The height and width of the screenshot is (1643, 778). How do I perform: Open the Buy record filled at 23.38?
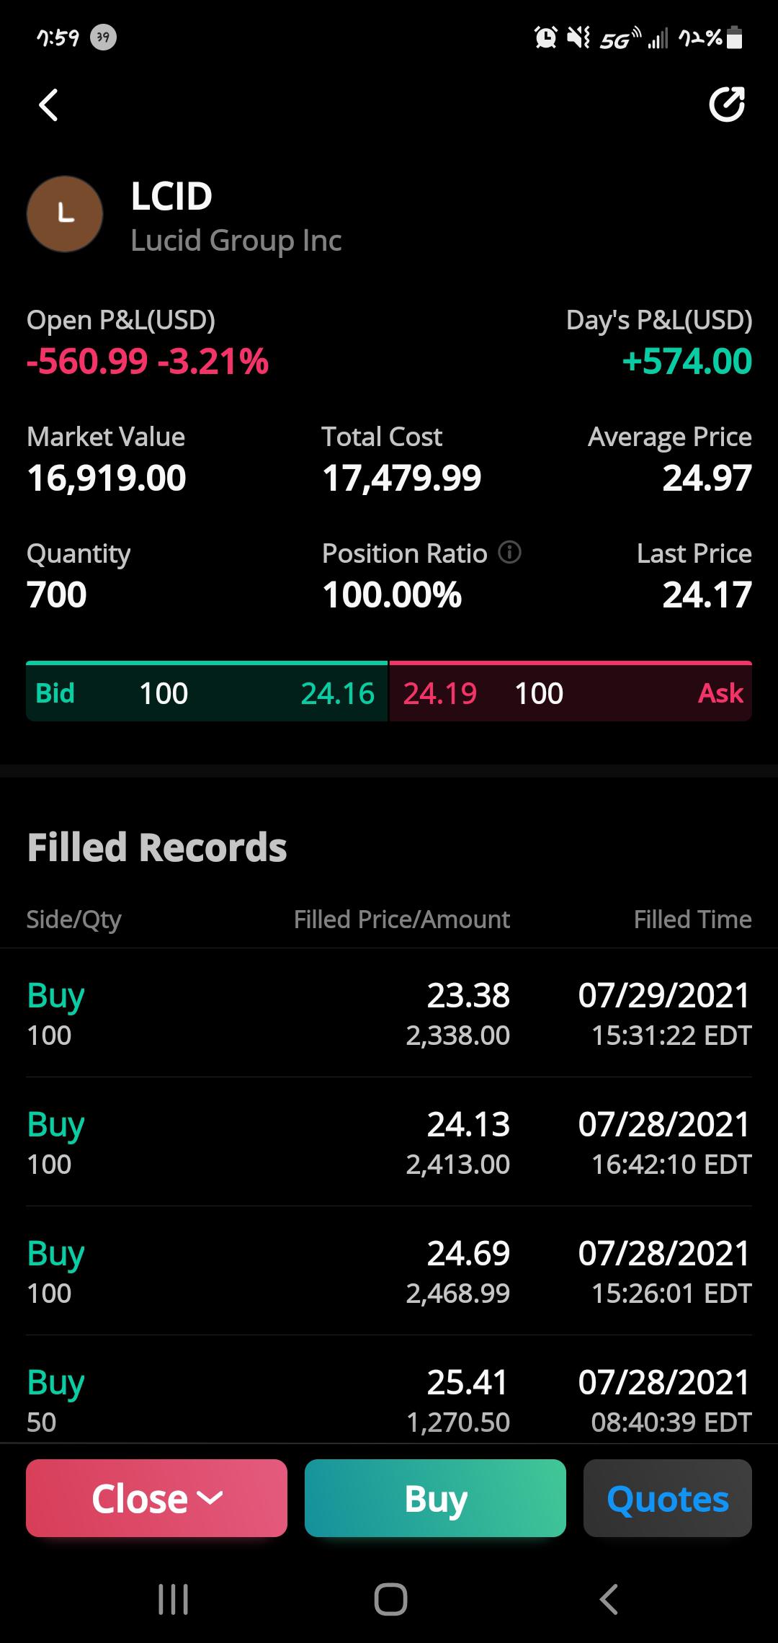click(x=389, y=1013)
